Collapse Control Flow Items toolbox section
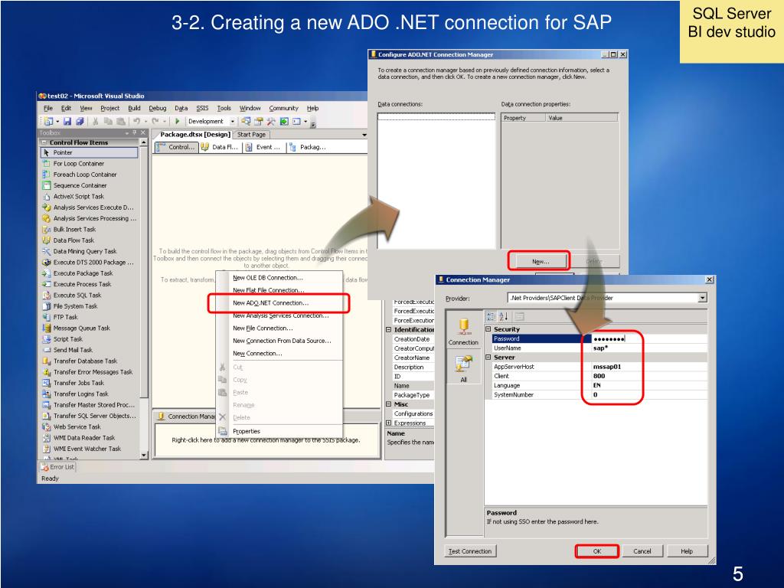 pyautogui.click(x=44, y=142)
